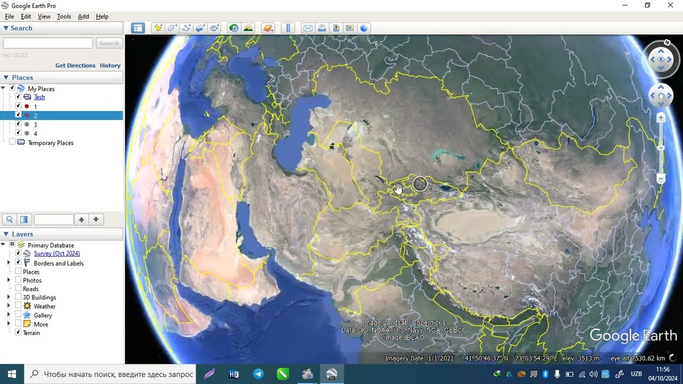The width and height of the screenshot is (683, 384).
Task: Click the Get Directions link
Action: click(75, 66)
